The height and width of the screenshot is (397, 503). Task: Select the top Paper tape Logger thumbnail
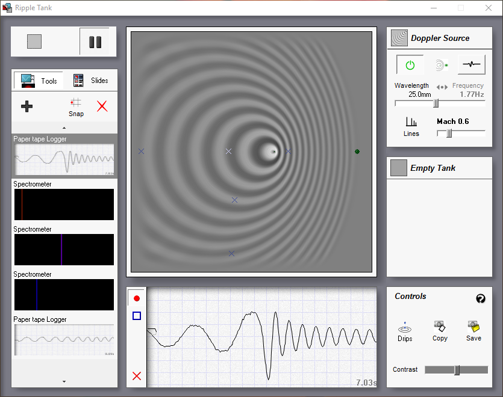pos(64,159)
